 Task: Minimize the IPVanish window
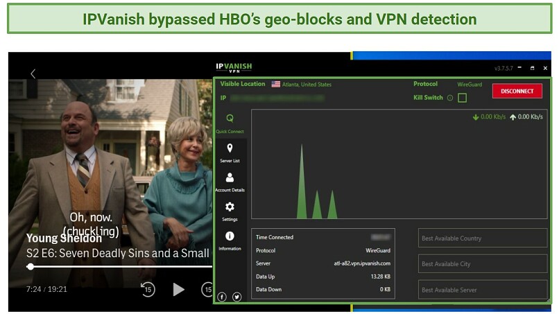[x=519, y=67]
